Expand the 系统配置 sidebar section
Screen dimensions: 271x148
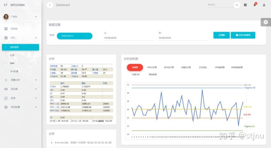point(20,107)
